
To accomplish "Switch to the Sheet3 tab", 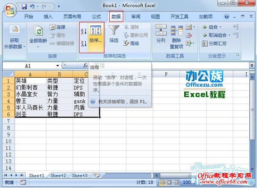I will (x=80, y=176).
